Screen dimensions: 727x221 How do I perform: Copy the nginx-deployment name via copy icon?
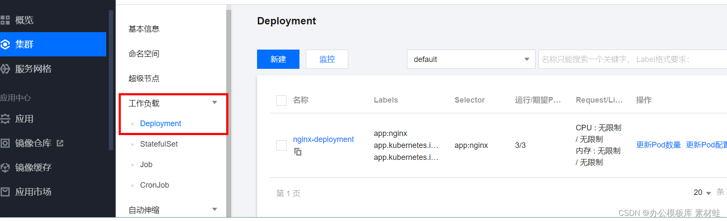point(298,152)
